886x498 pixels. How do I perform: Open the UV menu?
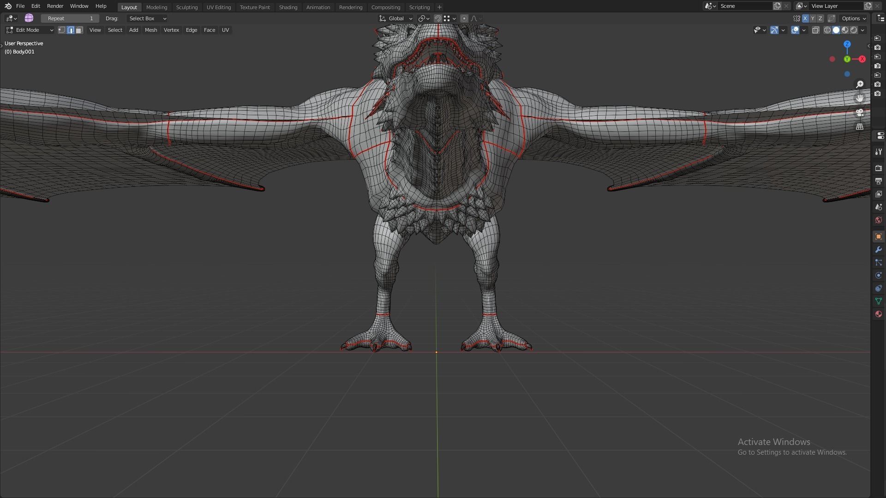[x=225, y=30]
